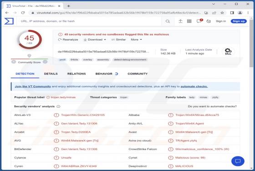Switch to the RELATIONS tab
The width and height of the screenshot is (255, 171).
pyautogui.click(x=76, y=74)
